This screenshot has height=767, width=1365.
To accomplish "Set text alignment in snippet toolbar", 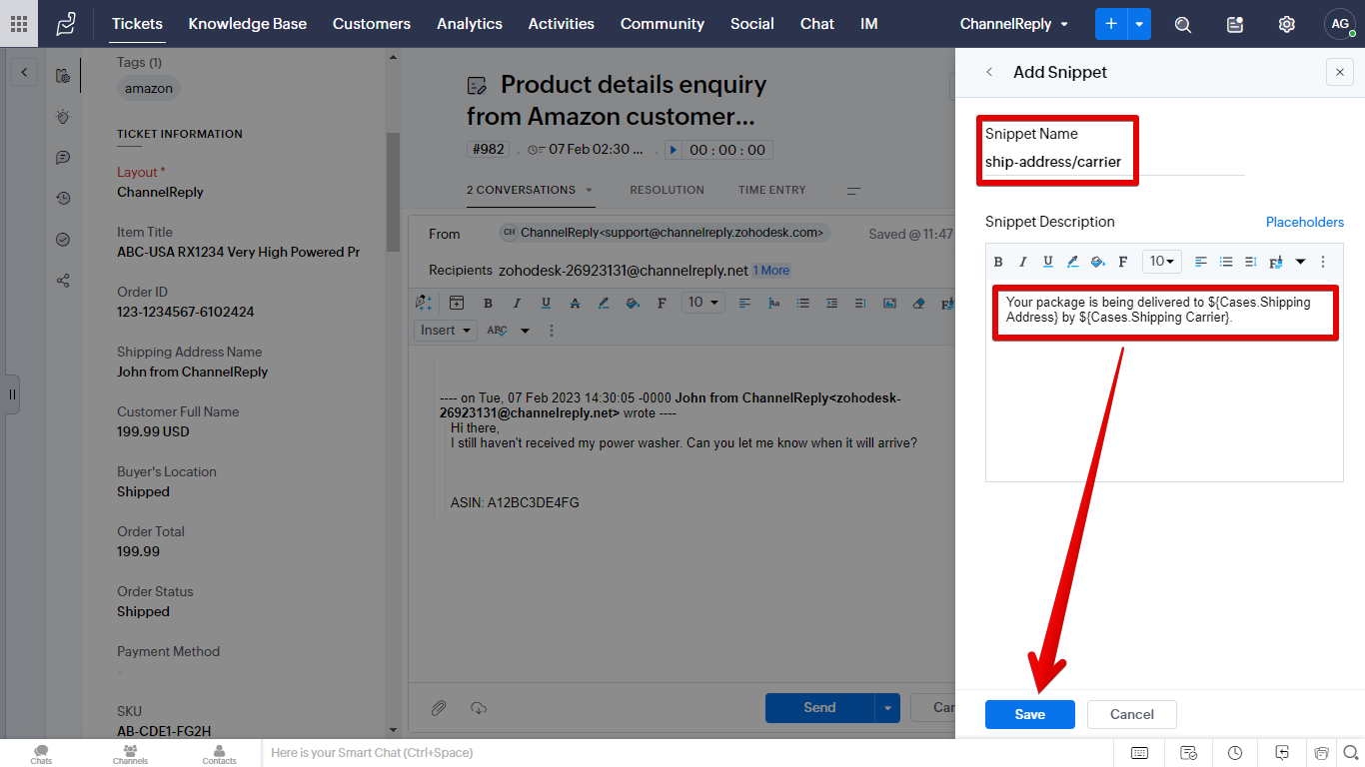I will point(1201,262).
